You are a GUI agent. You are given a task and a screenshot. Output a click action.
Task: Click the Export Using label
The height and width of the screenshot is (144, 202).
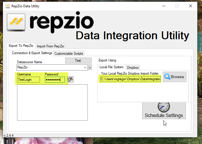tap(107, 60)
